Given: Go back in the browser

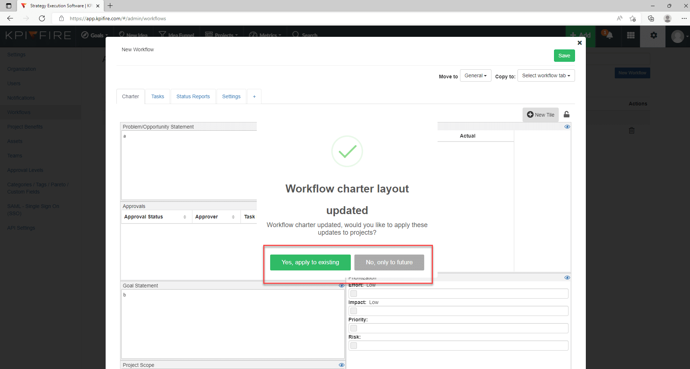Looking at the screenshot, I should click(10, 18).
